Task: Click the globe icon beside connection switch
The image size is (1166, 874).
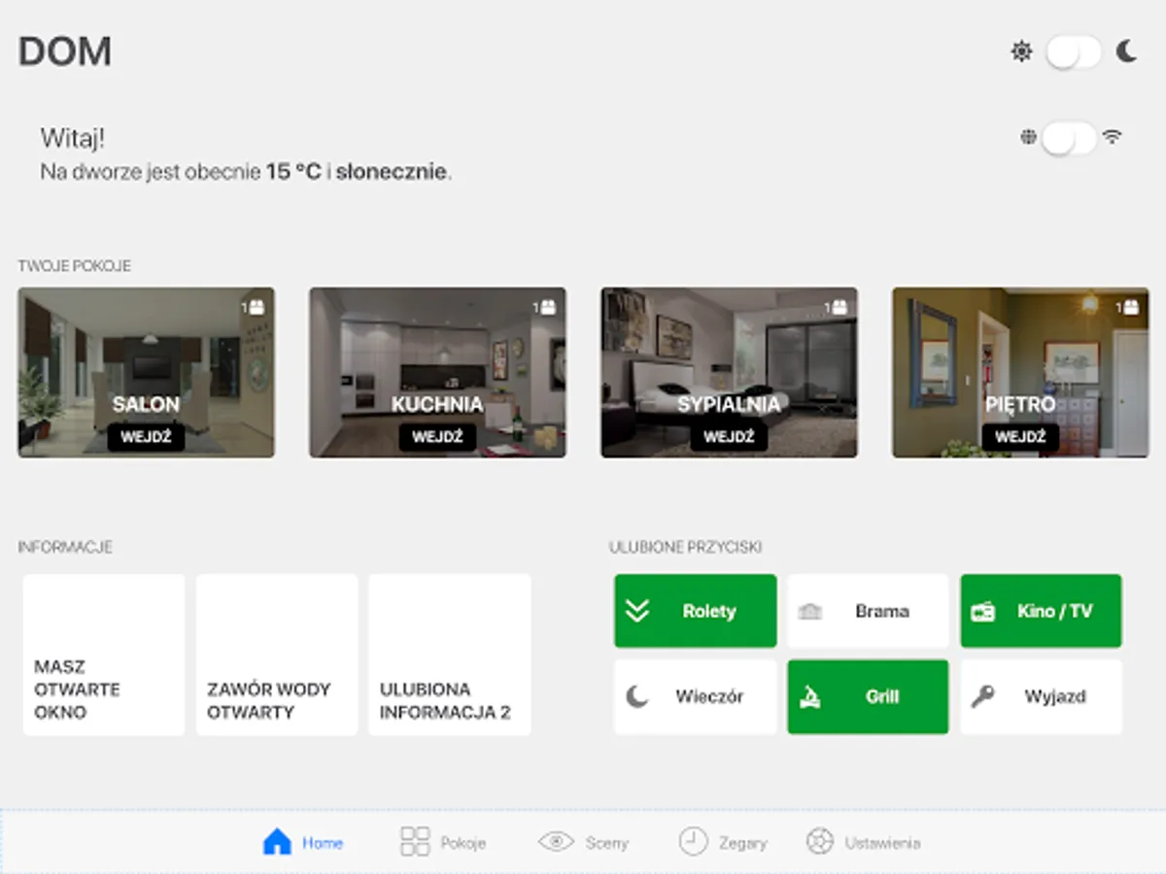Action: pos(1029,137)
